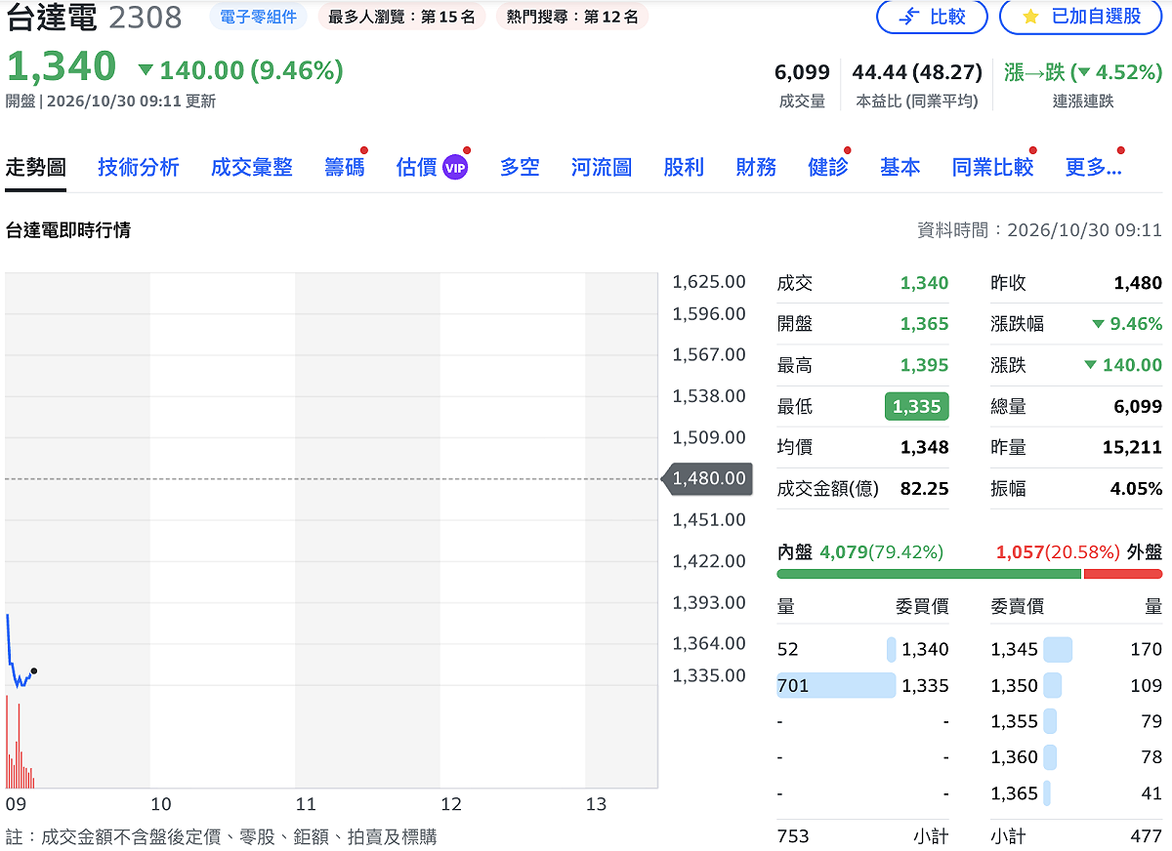Click the 10 hour label on chart axis
The width and height of the screenshot is (1172, 851).
(x=161, y=804)
